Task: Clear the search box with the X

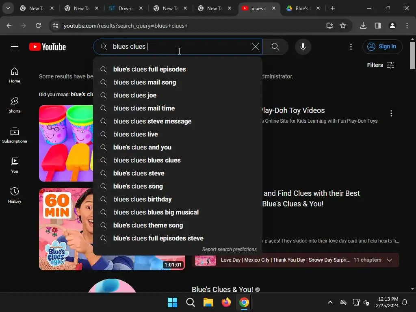Action: (x=256, y=47)
